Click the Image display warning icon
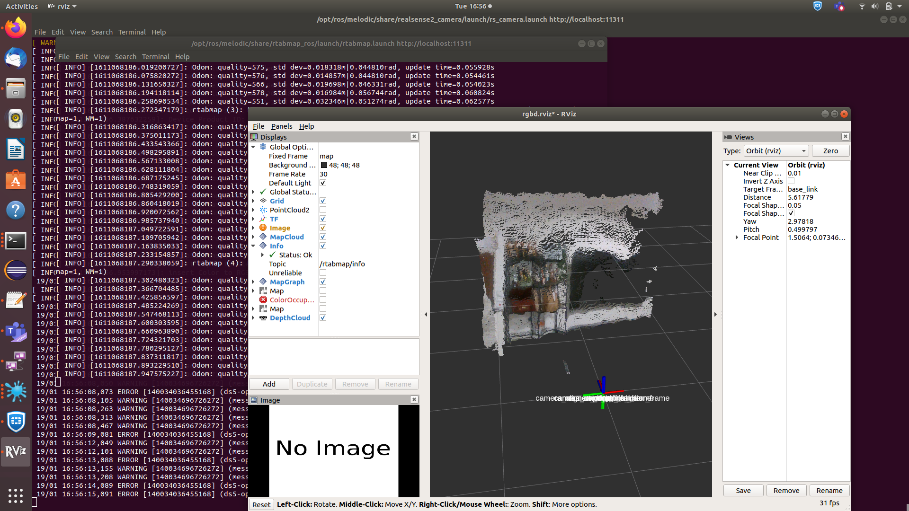Image resolution: width=909 pixels, height=511 pixels. pos(263,228)
